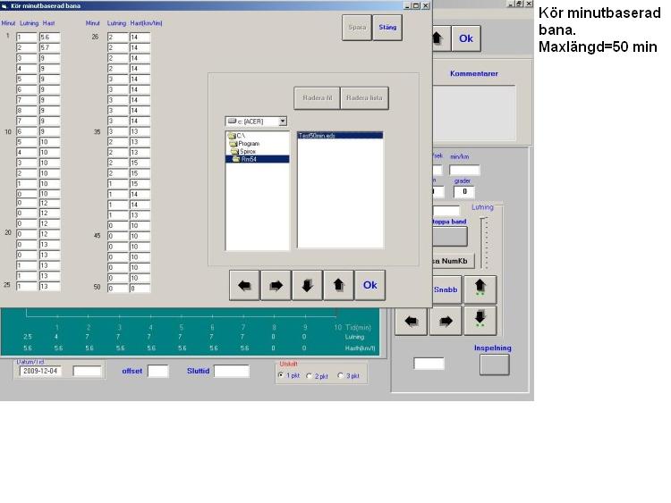Image resolution: width=671 pixels, height=503 pixels.
Task: Click the left arrow button in dialog
Action: [244, 286]
